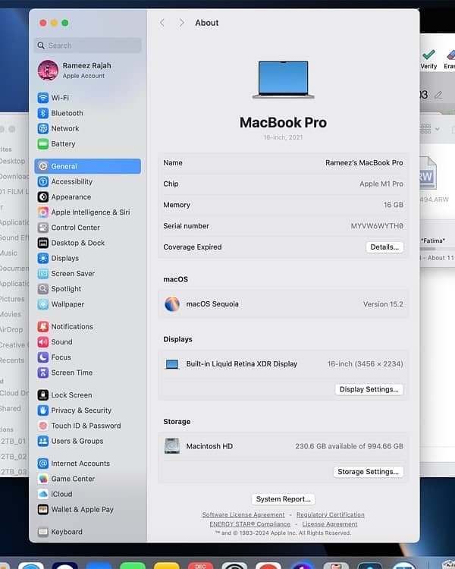Go to Touch ID & Password
This screenshot has height=569, width=455.
click(85, 426)
